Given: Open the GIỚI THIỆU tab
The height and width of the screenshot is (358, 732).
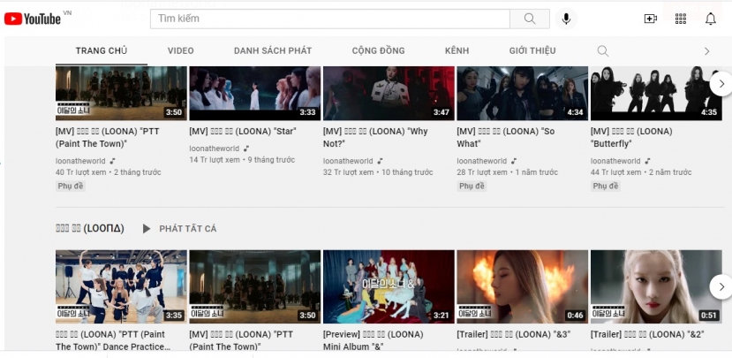Looking at the screenshot, I should [x=532, y=50].
